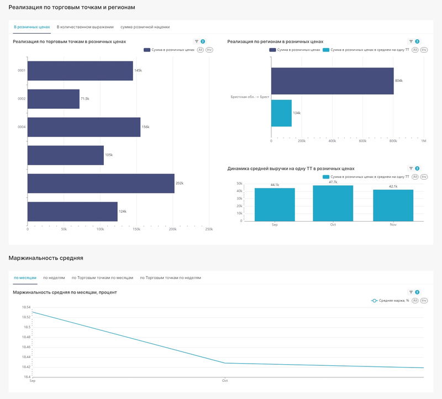The height and width of the screenshot is (399, 442).
Task: Open filter icon for sales by regions chart
Action: pyautogui.click(x=411, y=41)
